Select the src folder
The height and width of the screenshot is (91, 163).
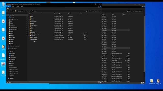[x=32, y=30]
